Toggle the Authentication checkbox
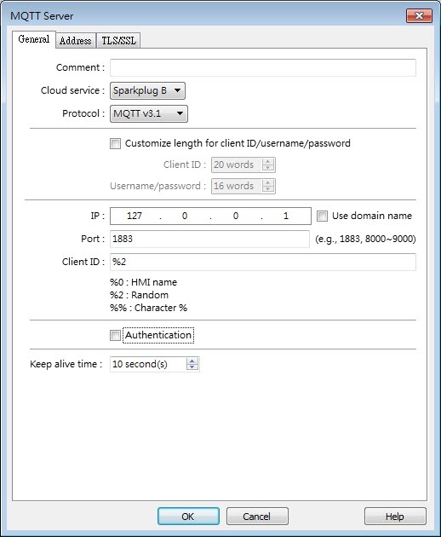This screenshot has height=537, width=441. [115, 335]
